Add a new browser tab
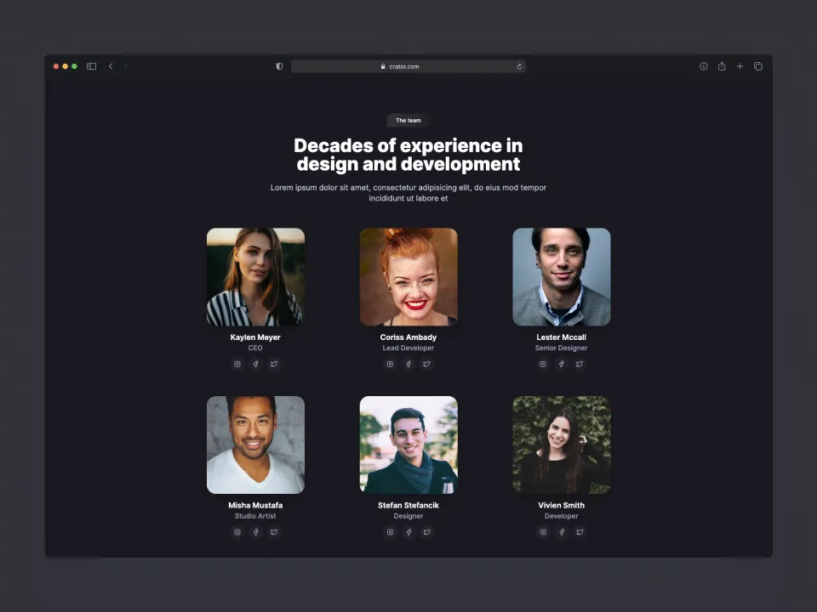The image size is (817, 612). pos(740,66)
